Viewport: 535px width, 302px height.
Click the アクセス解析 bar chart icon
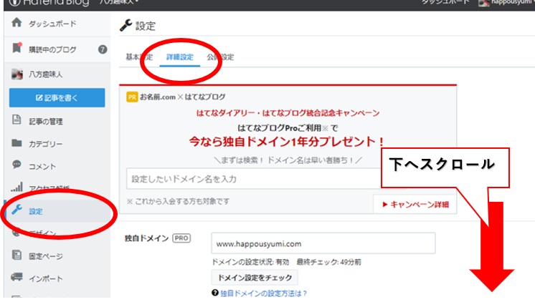tap(16, 187)
